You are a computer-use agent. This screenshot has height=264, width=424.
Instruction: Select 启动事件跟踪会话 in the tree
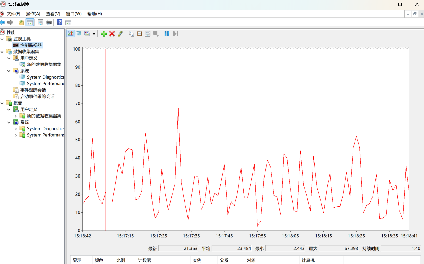37,96
